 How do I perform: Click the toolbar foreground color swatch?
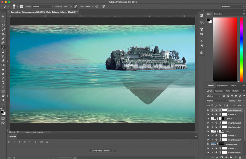2,112
